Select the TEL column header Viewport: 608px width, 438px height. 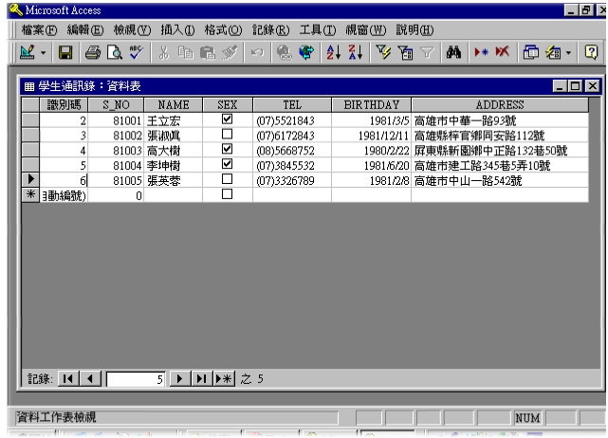tap(292, 104)
